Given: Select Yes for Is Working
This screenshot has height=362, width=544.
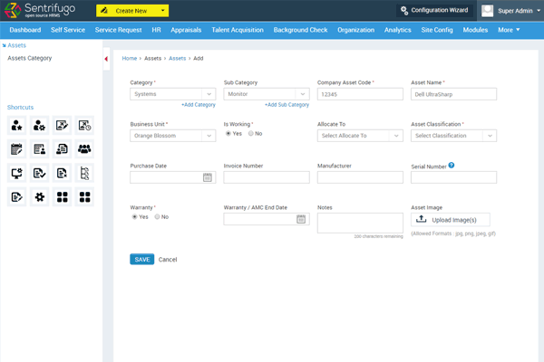Looking at the screenshot, I should 228,133.
